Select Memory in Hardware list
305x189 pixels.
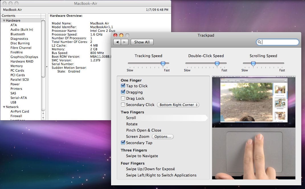17,66
